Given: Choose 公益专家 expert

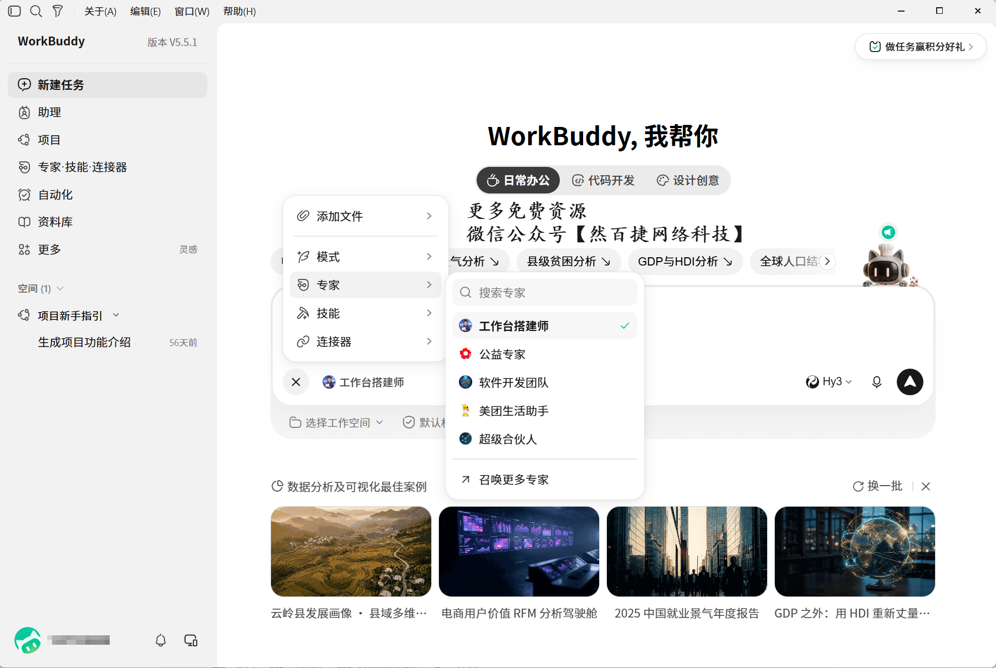Looking at the screenshot, I should tap(545, 354).
